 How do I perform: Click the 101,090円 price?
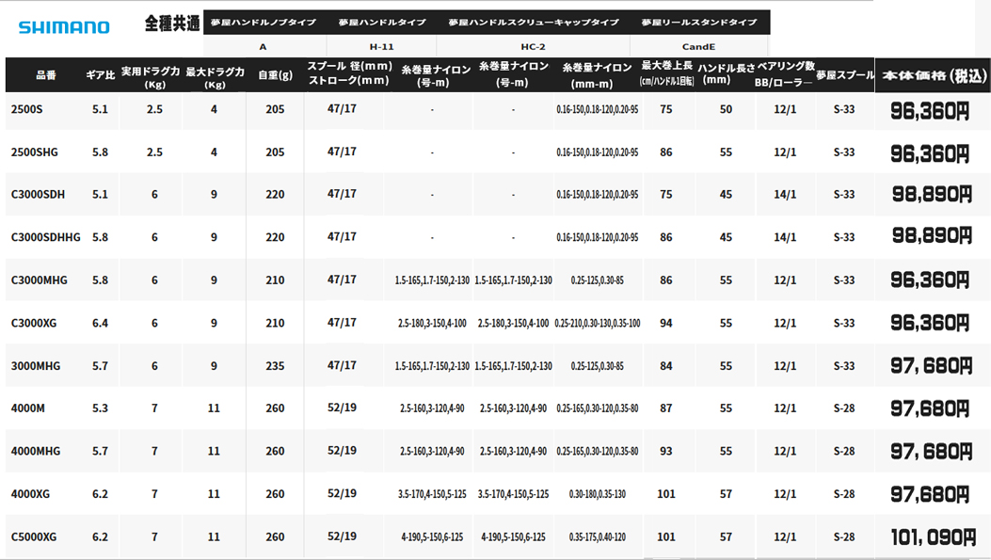(x=933, y=537)
